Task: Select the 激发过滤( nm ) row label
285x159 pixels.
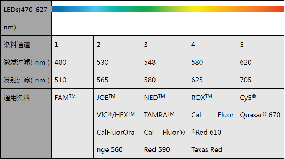Action: click(x=26, y=62)
